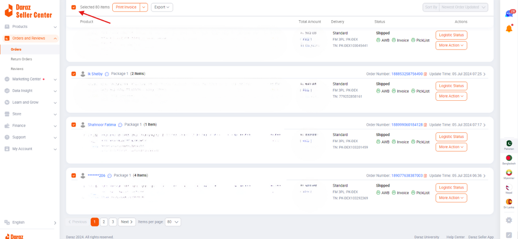
Task: Click the Sri Lanka flag icon
Action: point(509,202)
